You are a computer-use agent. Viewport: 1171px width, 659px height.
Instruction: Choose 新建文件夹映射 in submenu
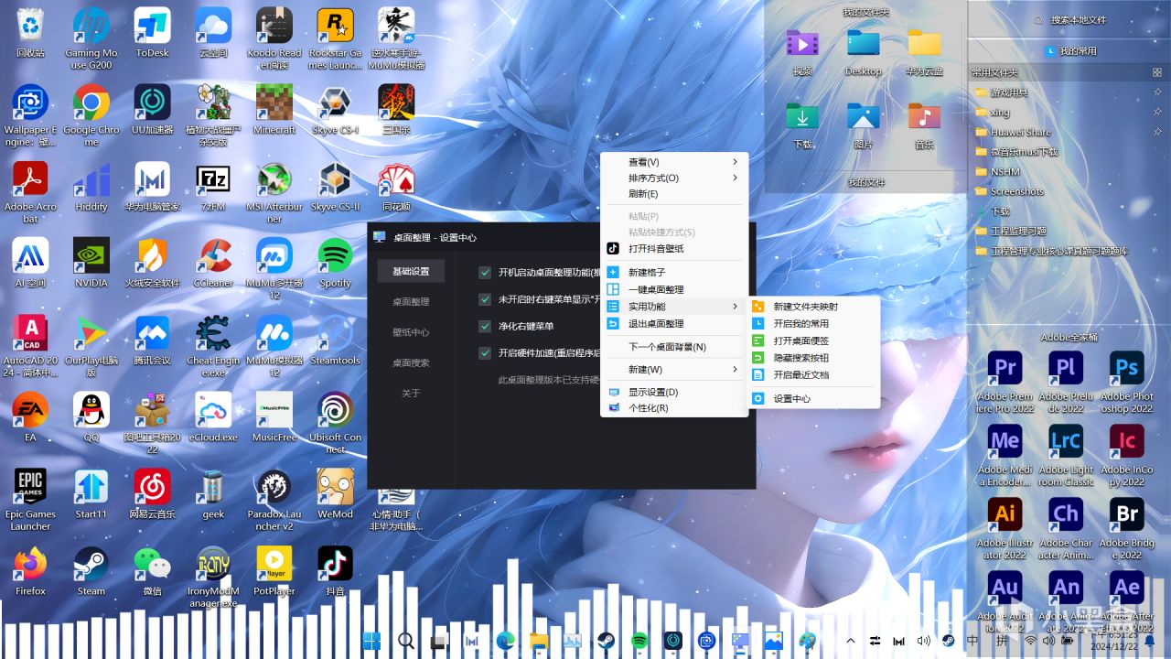[x=813, y=307]
